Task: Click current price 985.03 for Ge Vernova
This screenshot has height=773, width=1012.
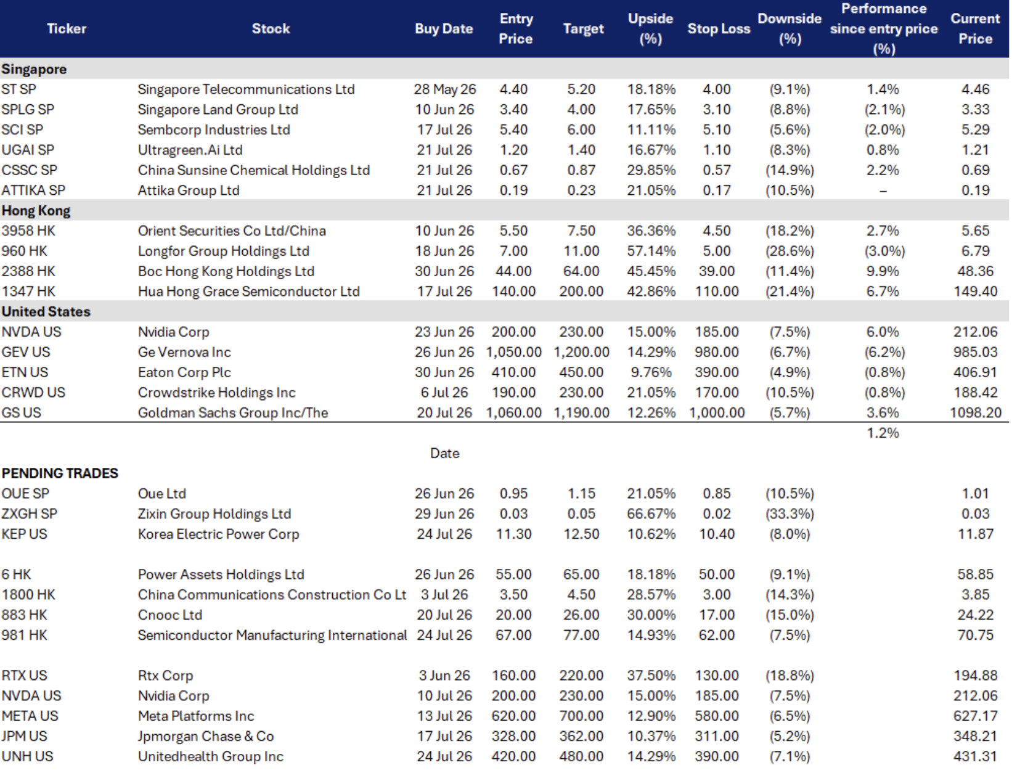Action: pyautogui.click(x=975, y=353)
